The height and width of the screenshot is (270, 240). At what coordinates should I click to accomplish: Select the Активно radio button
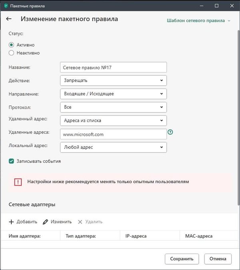(11, 45)
